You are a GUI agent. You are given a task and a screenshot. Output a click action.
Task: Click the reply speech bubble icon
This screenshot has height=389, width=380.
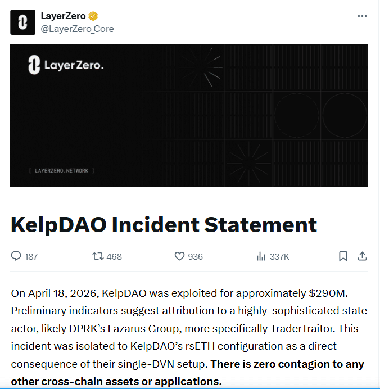16,256
